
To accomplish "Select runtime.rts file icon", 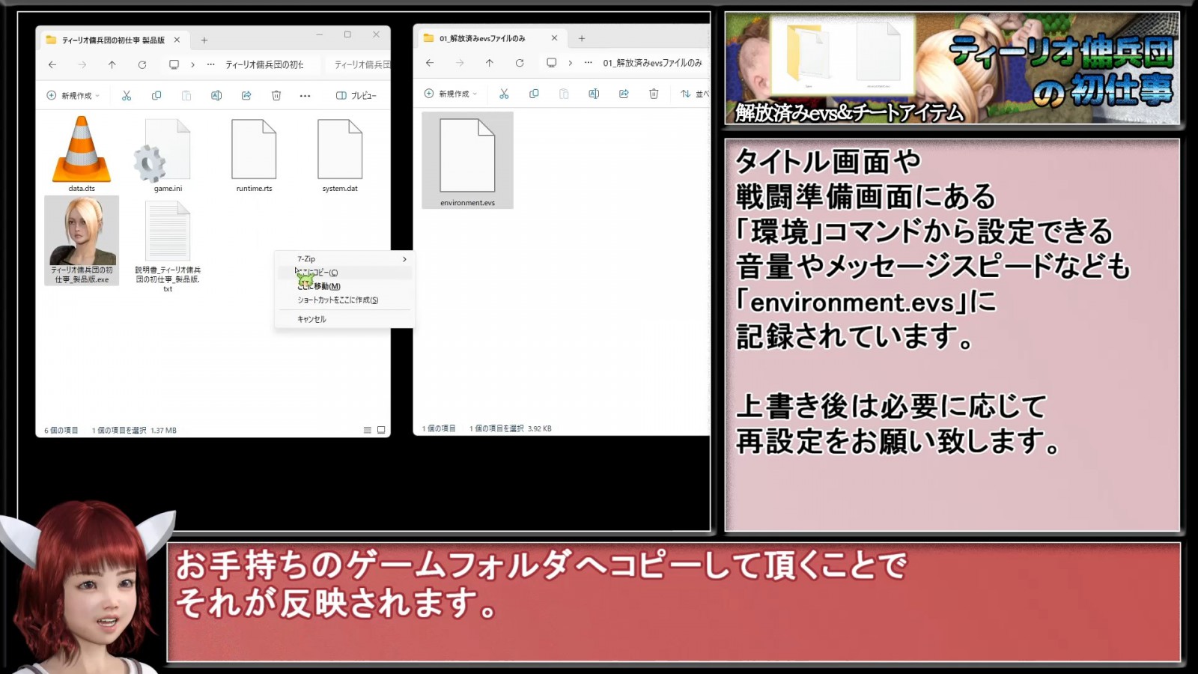I will (x=254, y=154).
